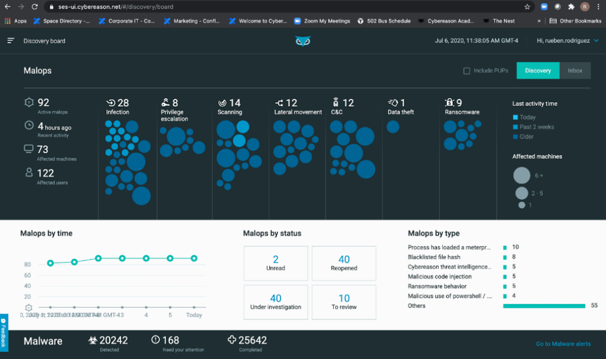Click the Feedback side tab
This screenshot has height=359, width=606.
tap(4, 333)
